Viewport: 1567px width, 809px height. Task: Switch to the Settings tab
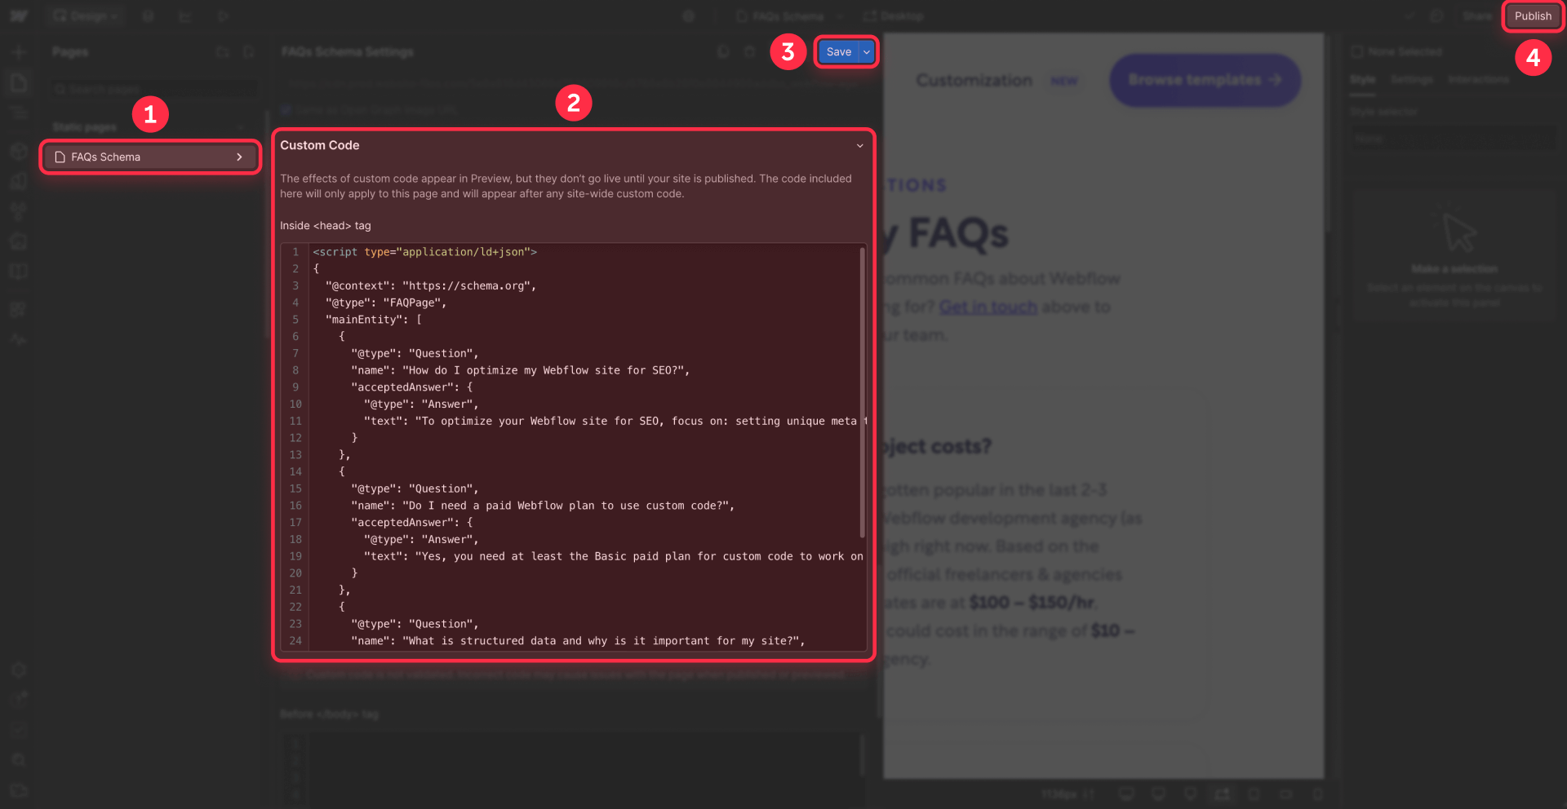pyautogui.click(x=1412, y=79)
